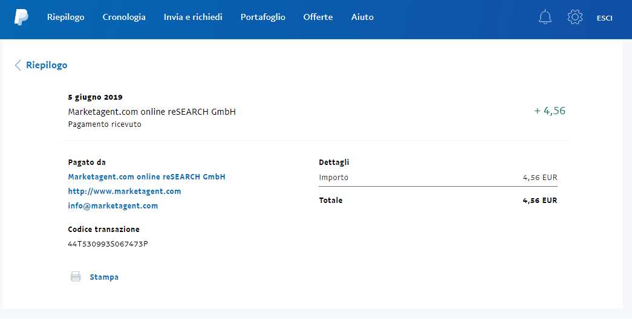Open the Aiuto help menu

[362, 17]
